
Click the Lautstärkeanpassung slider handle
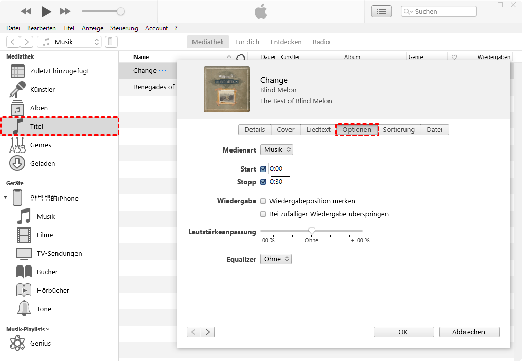tap(312, 231)
